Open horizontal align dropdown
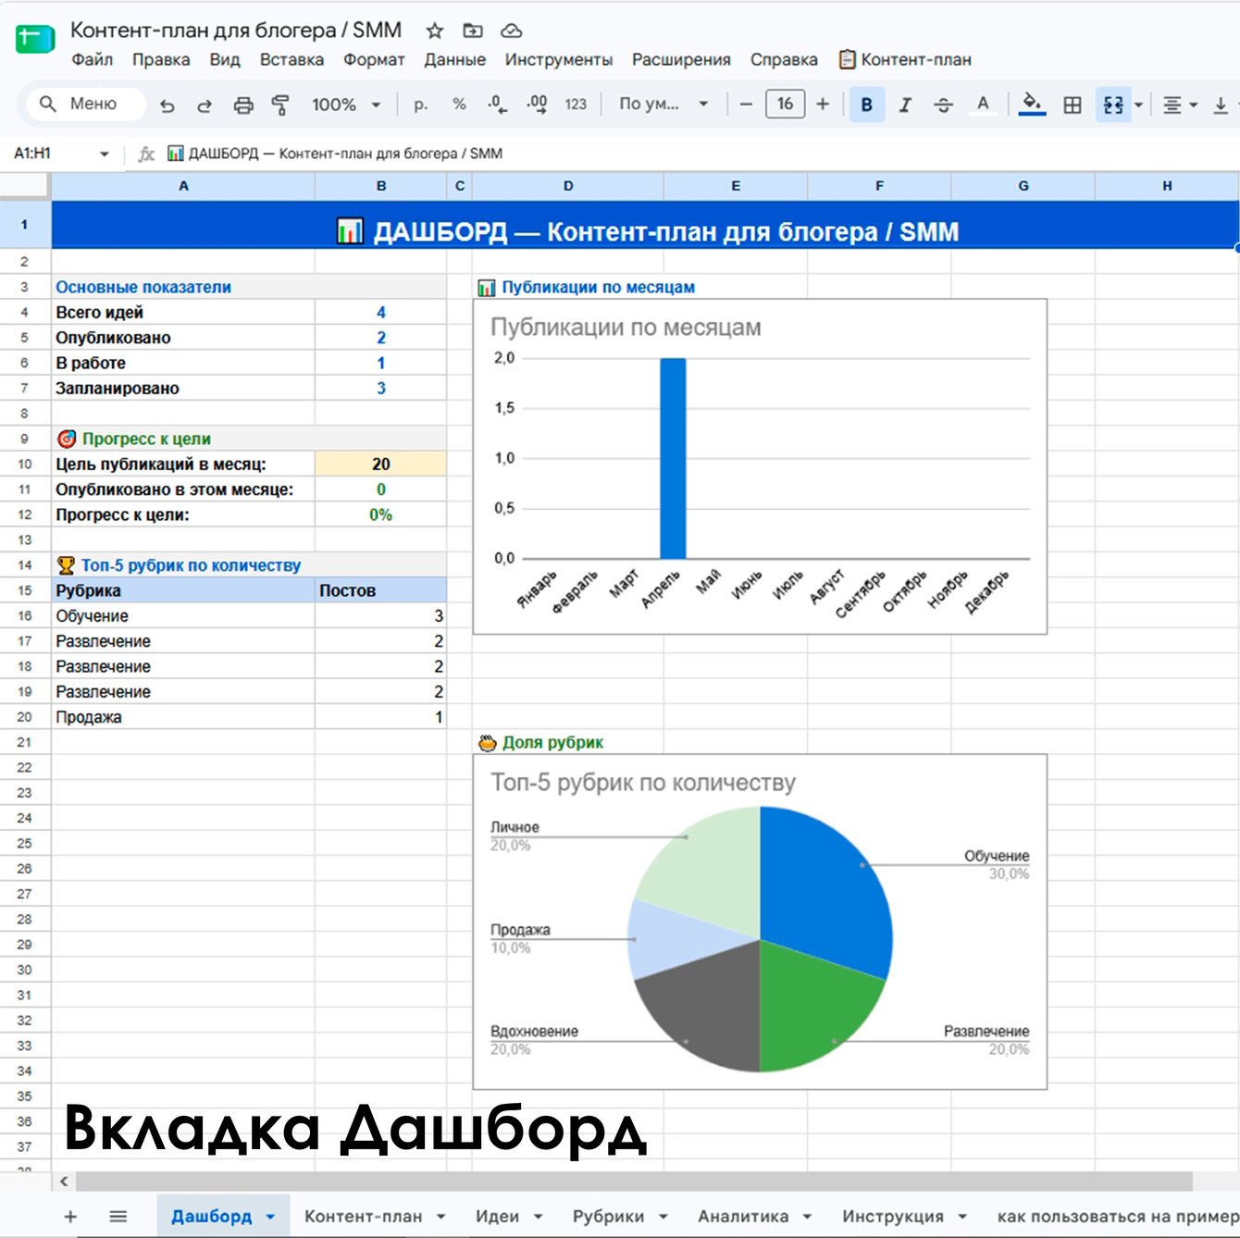The width and height of the screenshot is (1240, 1238). (1180, 105)
